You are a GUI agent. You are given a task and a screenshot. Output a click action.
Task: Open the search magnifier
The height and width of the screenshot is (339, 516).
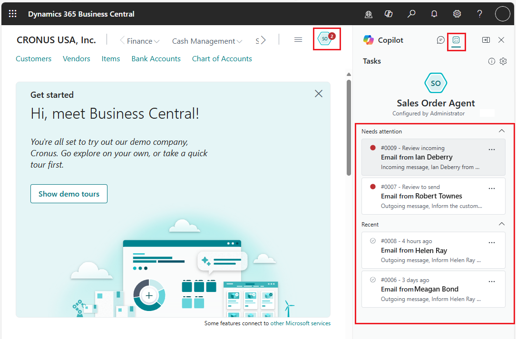tap(411, 13)
